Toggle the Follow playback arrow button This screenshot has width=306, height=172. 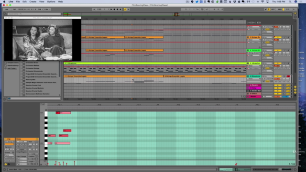click(94, 9)
